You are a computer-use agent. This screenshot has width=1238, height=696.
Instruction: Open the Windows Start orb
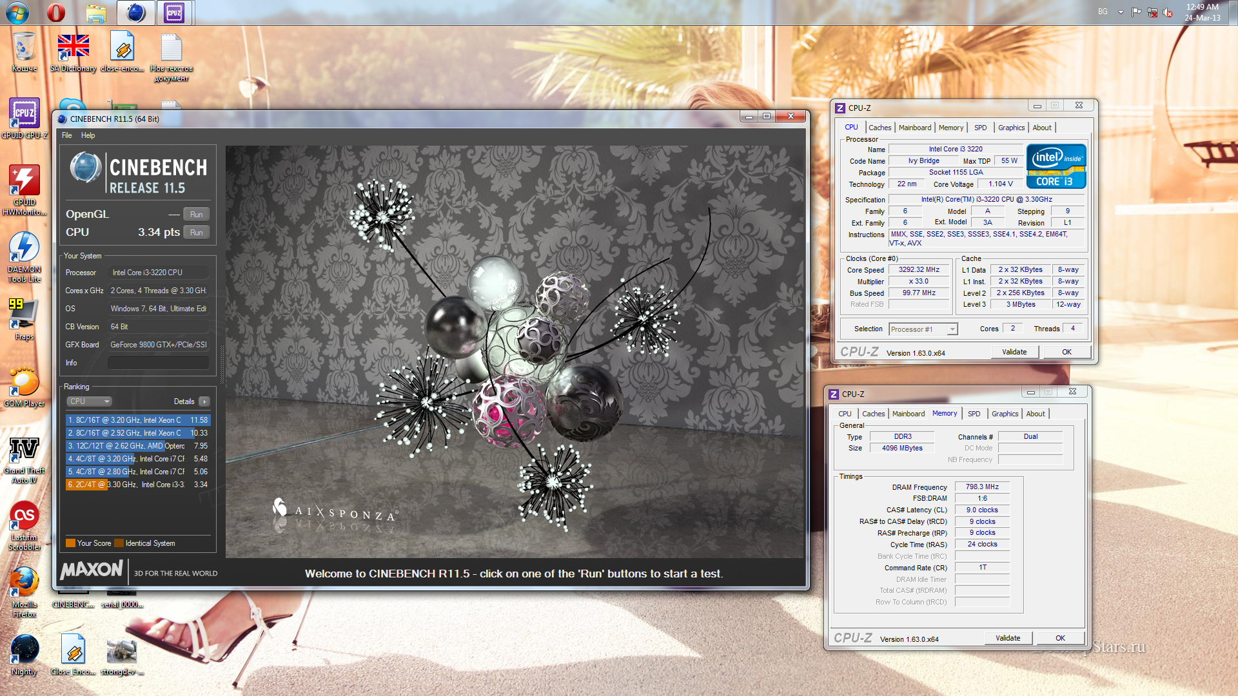tap(17, 12)
